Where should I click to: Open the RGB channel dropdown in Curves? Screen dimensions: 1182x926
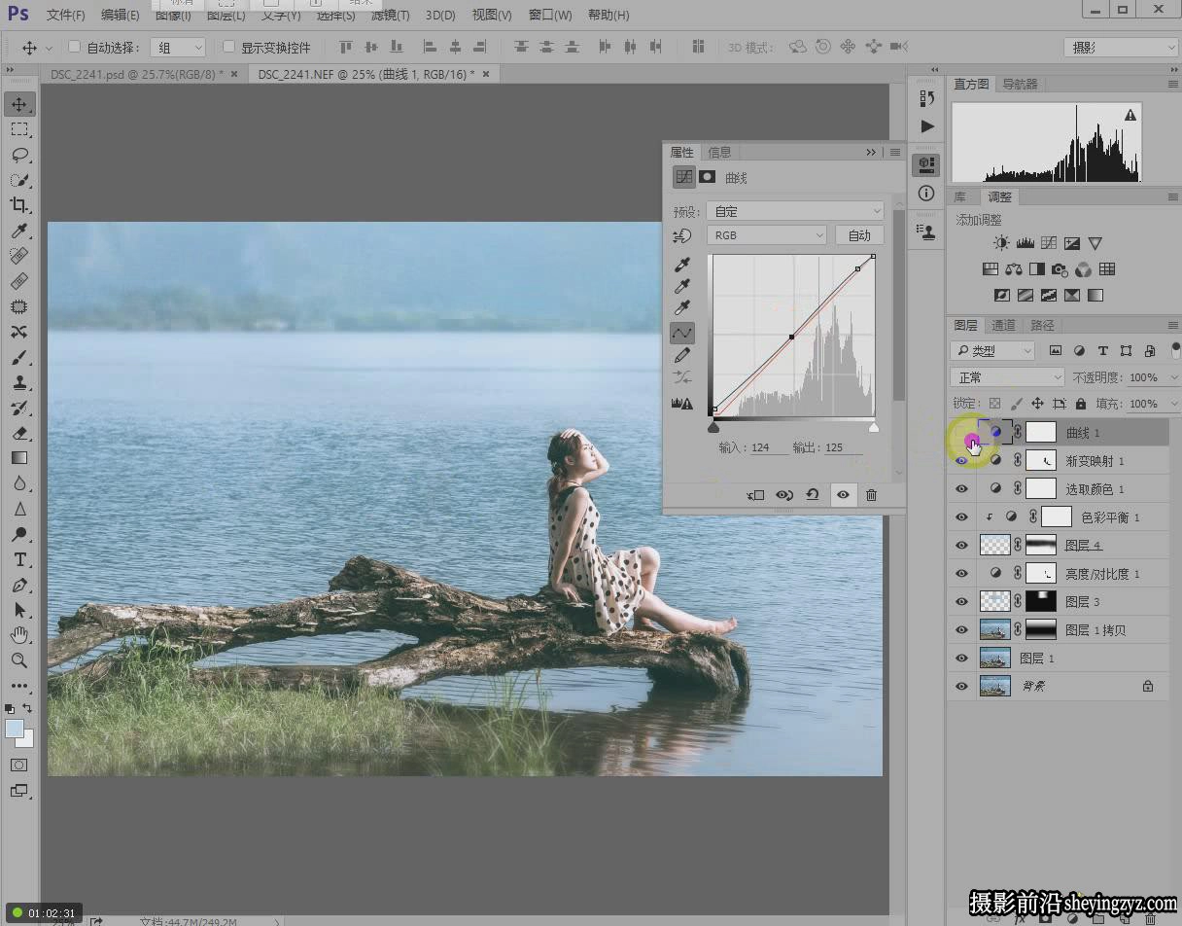[x=767, y=235]
